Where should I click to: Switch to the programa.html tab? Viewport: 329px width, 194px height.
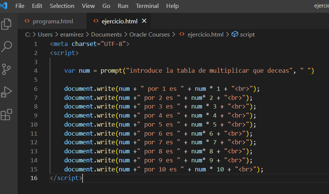(52, 21)
